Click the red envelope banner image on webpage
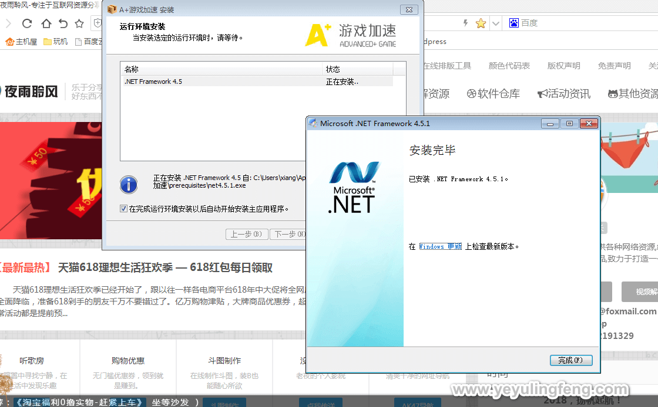 [x=51, y=181]
